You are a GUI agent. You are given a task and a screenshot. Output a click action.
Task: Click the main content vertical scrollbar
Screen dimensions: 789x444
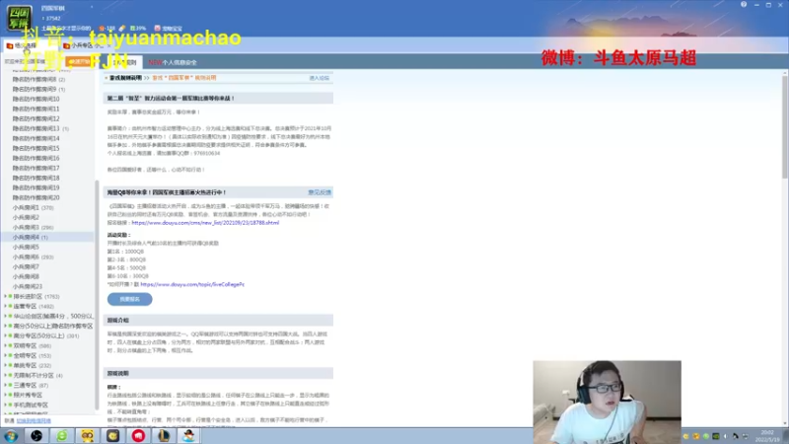coord(785,126)
